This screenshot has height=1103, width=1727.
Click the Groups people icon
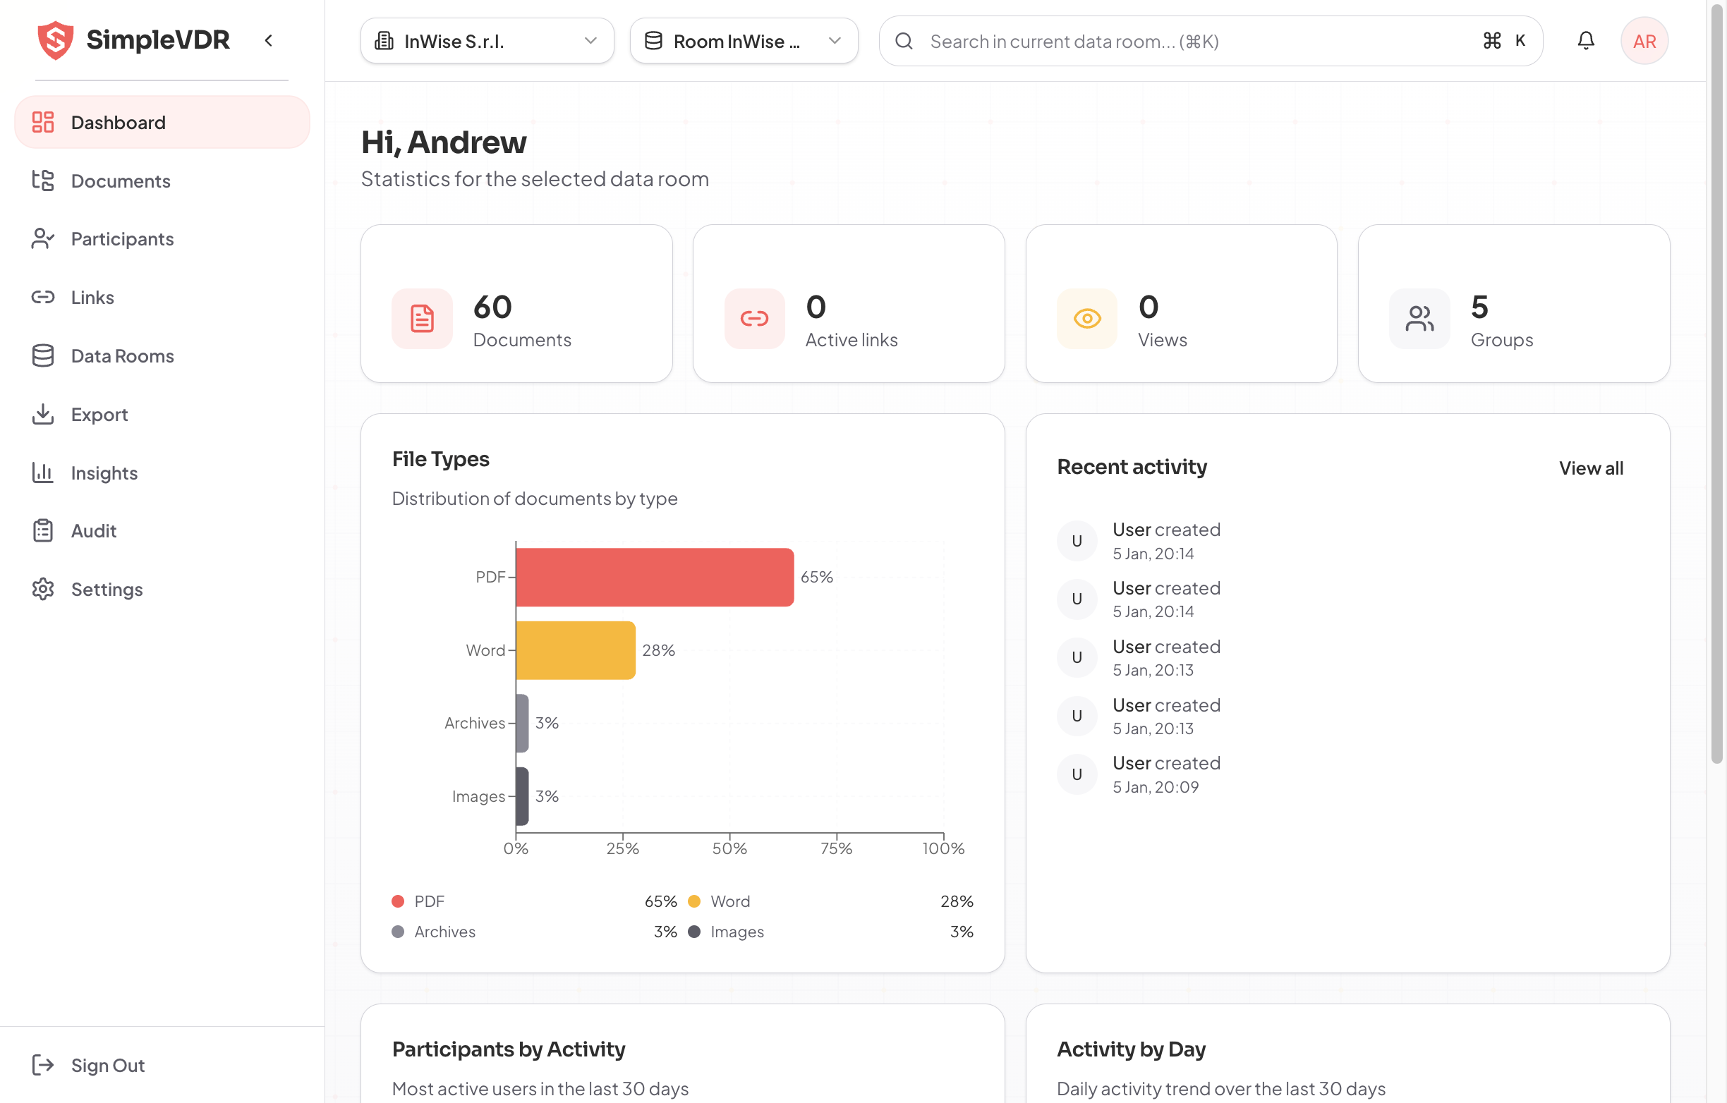coord(1419,319)
